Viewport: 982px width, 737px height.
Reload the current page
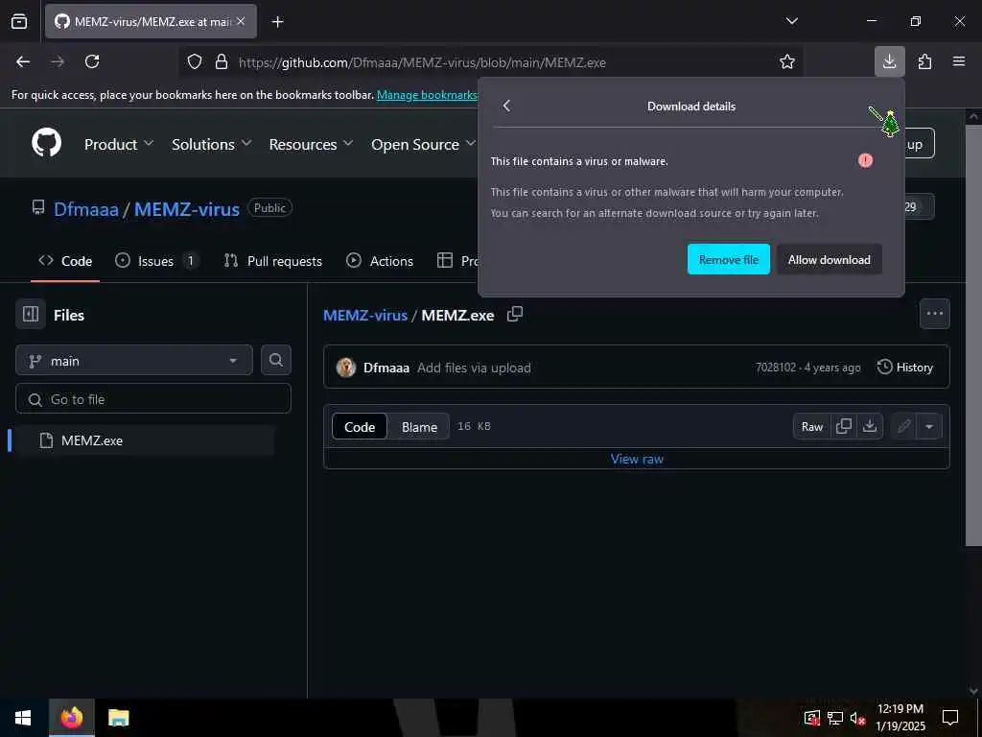[x=92, y=61]
